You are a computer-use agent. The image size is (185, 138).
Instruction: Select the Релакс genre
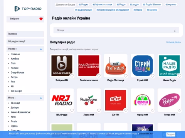tap(15, 68)
